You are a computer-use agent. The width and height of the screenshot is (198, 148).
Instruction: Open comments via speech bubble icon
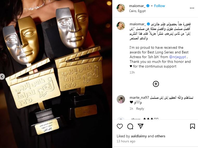[130, 126]
